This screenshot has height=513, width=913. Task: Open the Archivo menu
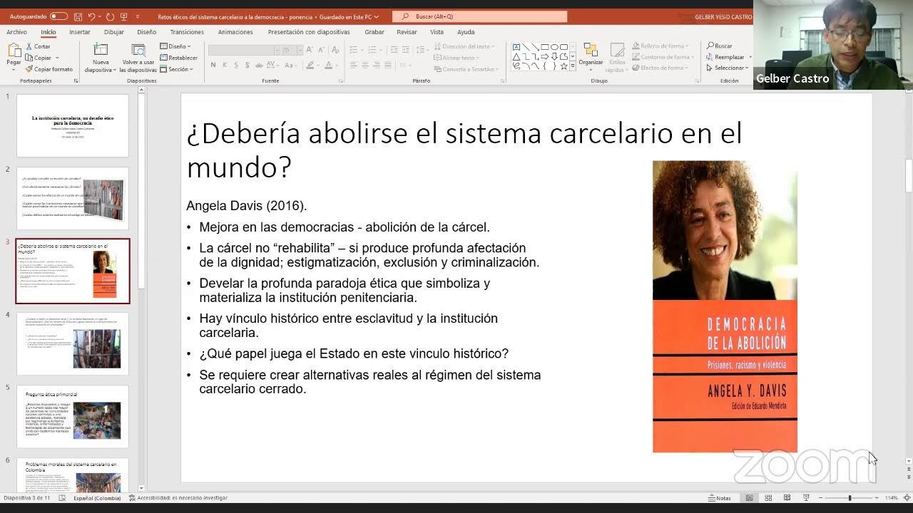16,32
